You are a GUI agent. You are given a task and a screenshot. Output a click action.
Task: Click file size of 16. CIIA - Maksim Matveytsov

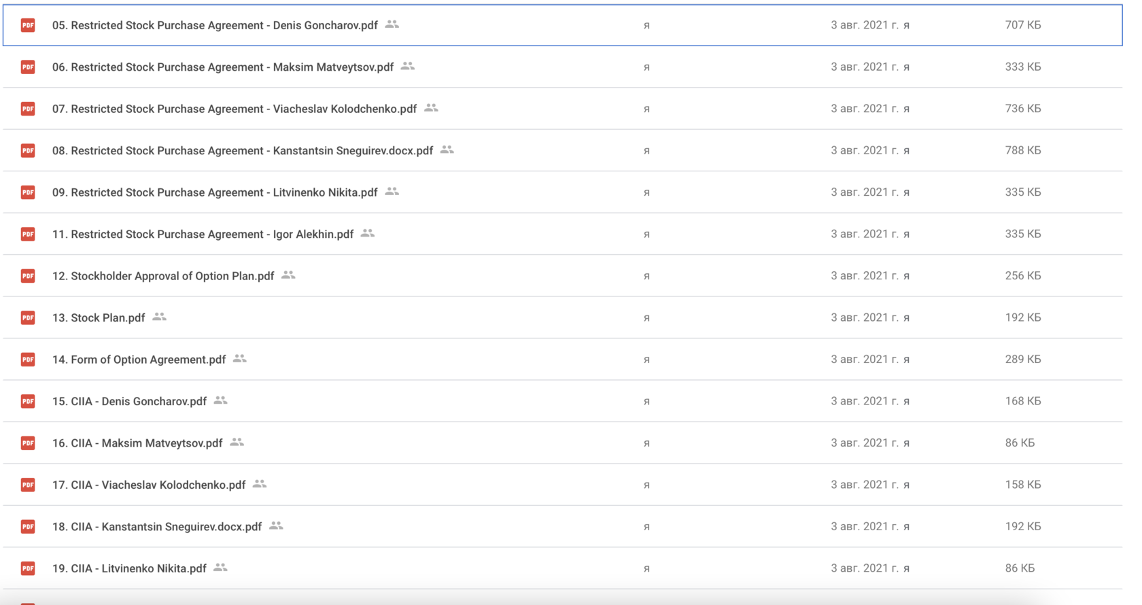(x=1020, y=443)
